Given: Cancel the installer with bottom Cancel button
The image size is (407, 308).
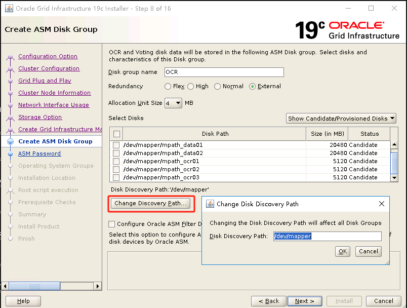Looking at the screenshot, I should pyautogui.click(x=384, y=301).
